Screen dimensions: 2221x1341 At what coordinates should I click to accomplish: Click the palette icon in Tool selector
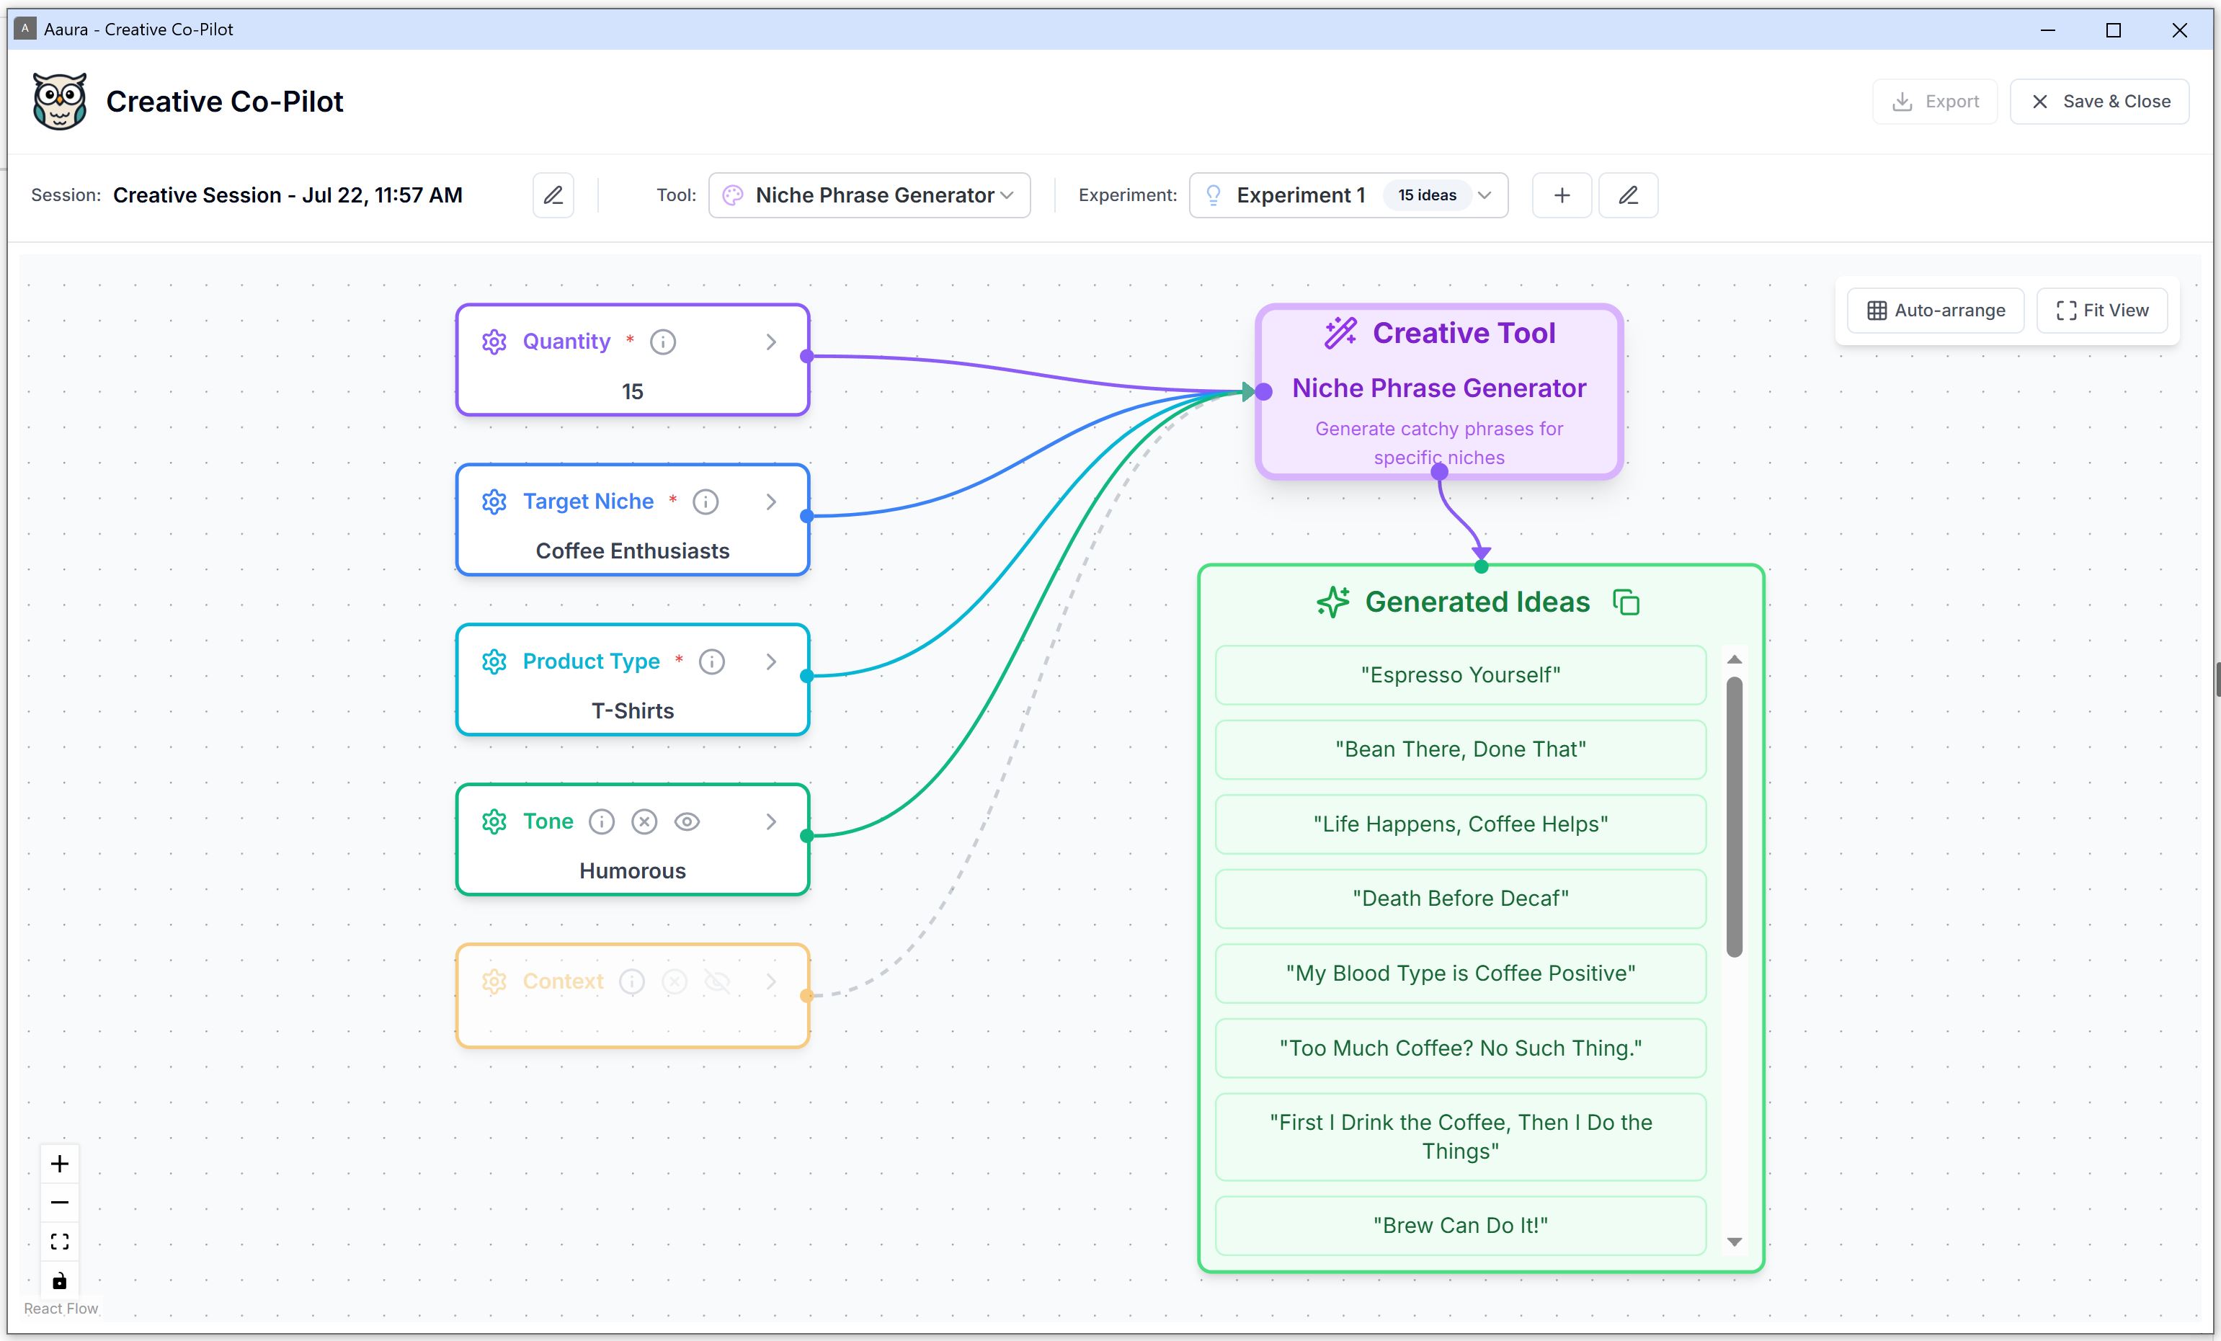coord(733,195)
